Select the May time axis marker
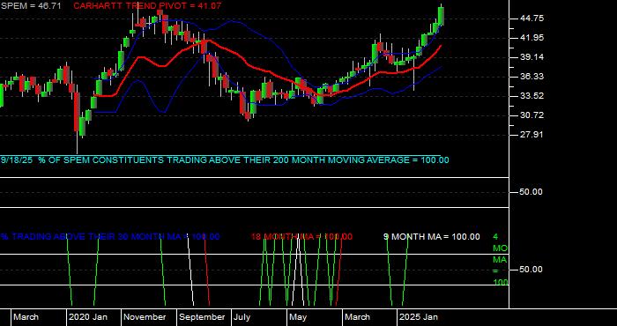The width and height of the screenshot is (617, 326). pos(298,317)
